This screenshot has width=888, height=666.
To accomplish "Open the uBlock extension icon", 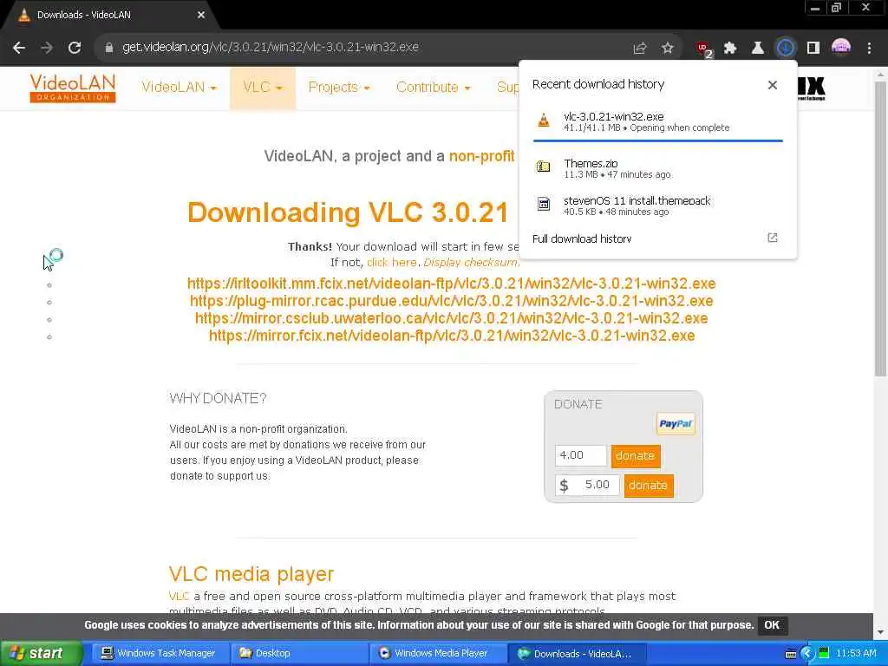I will [703, 49].
